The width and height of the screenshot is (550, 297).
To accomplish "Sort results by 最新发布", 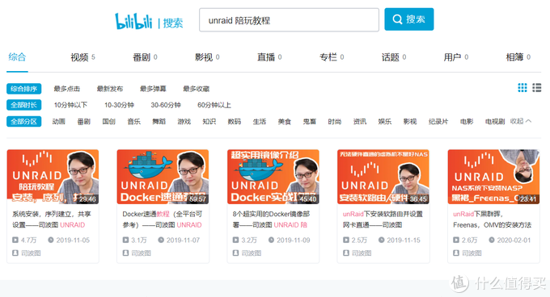I will 110,89.
